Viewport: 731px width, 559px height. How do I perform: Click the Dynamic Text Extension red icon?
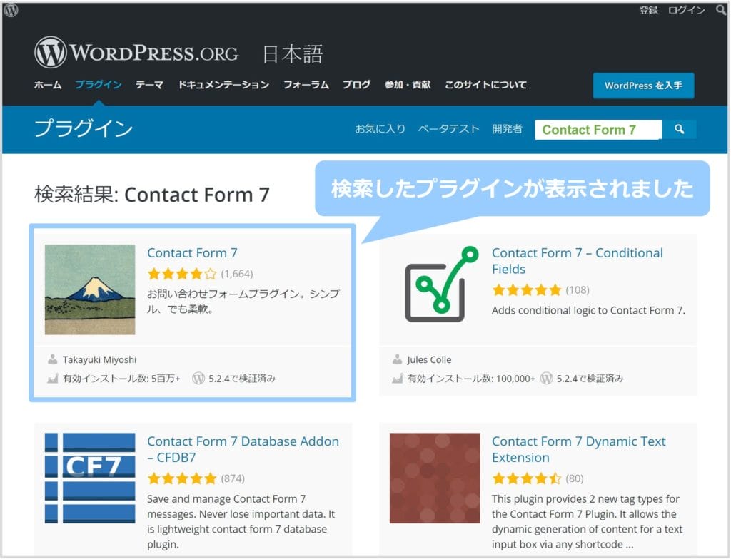[435, 478]
